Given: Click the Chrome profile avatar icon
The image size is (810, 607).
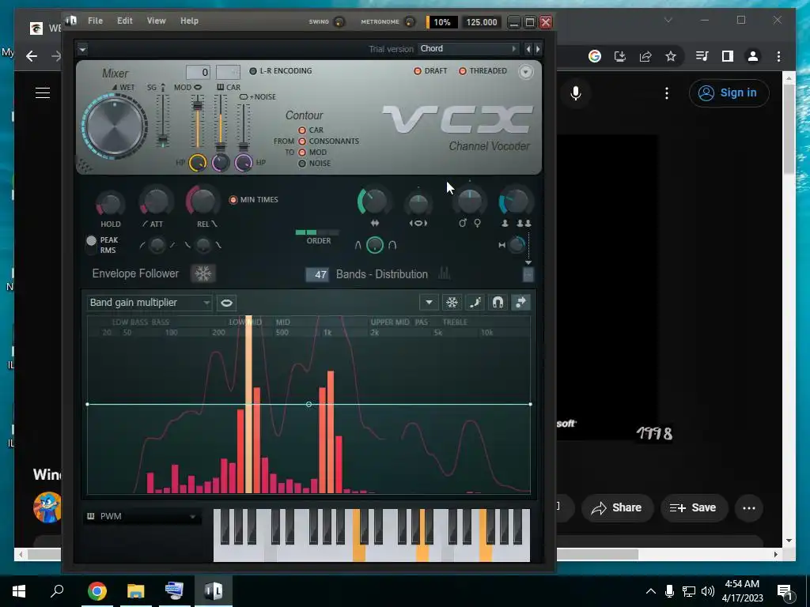Looking at the screenshot, I should (753, 56).
